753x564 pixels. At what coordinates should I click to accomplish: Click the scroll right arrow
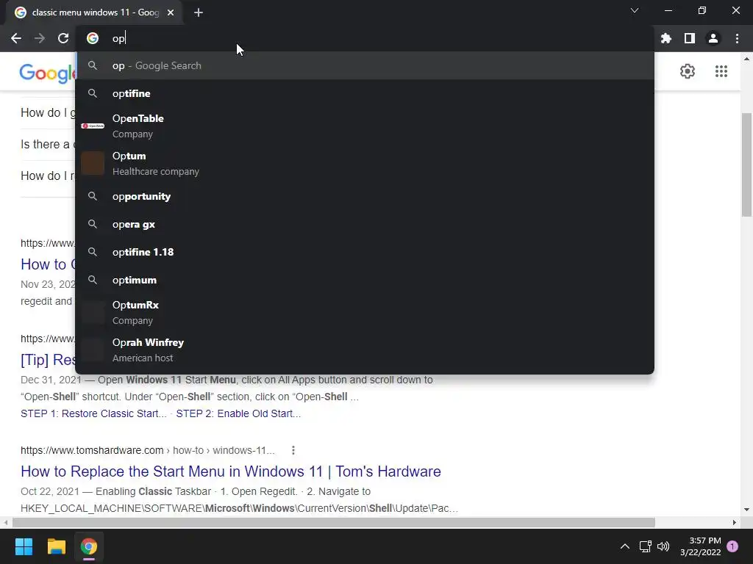[735, 522]
